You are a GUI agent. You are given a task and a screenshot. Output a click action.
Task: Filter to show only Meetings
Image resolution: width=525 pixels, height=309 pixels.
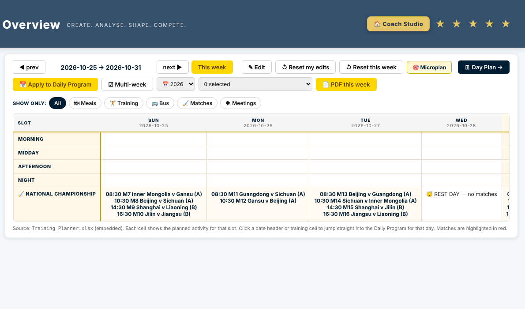tap(240, 103)
